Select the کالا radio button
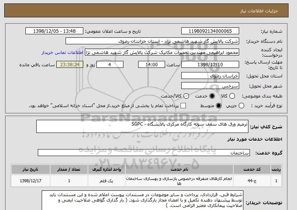Viewport: 297px width, 210px height. click(232, 96)
